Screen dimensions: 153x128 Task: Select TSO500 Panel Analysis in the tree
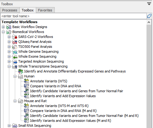35,47
